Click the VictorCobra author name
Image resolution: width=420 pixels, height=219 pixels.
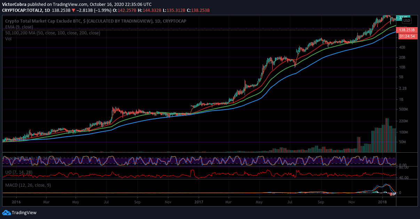[14, 5]
